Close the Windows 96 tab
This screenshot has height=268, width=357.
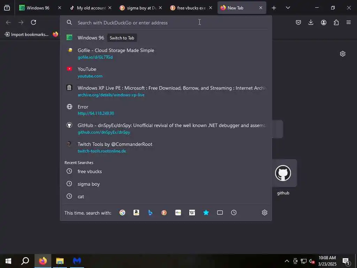coord(60,8)
